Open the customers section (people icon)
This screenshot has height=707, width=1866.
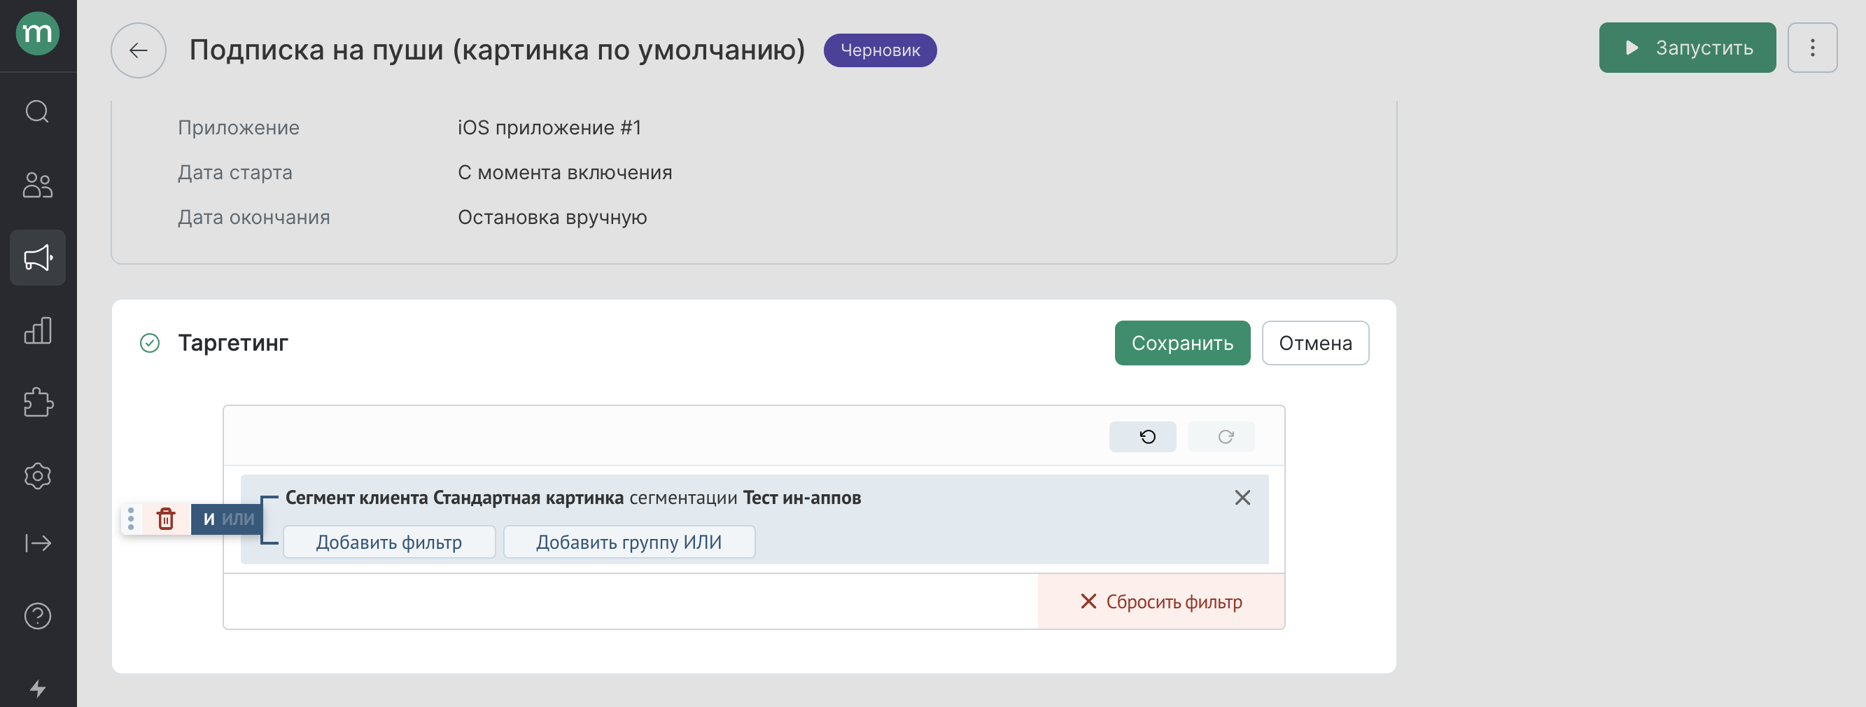click(38, 185)
